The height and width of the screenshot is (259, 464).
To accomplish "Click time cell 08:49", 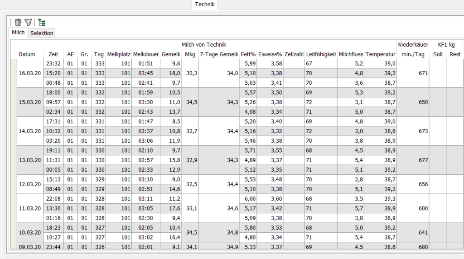I will 53,189.
